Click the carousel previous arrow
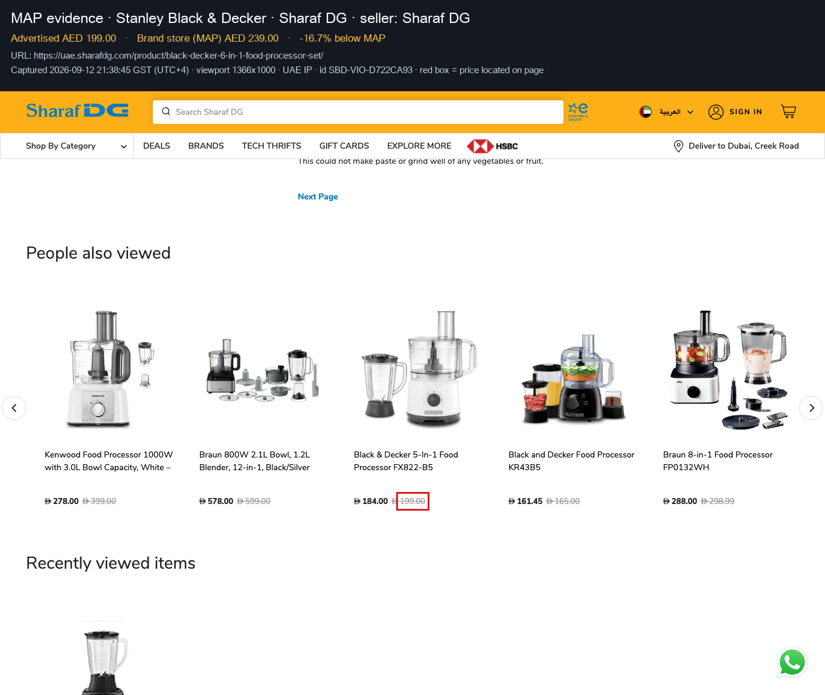This screenshot has width=825, height=695. pos(14,408)
